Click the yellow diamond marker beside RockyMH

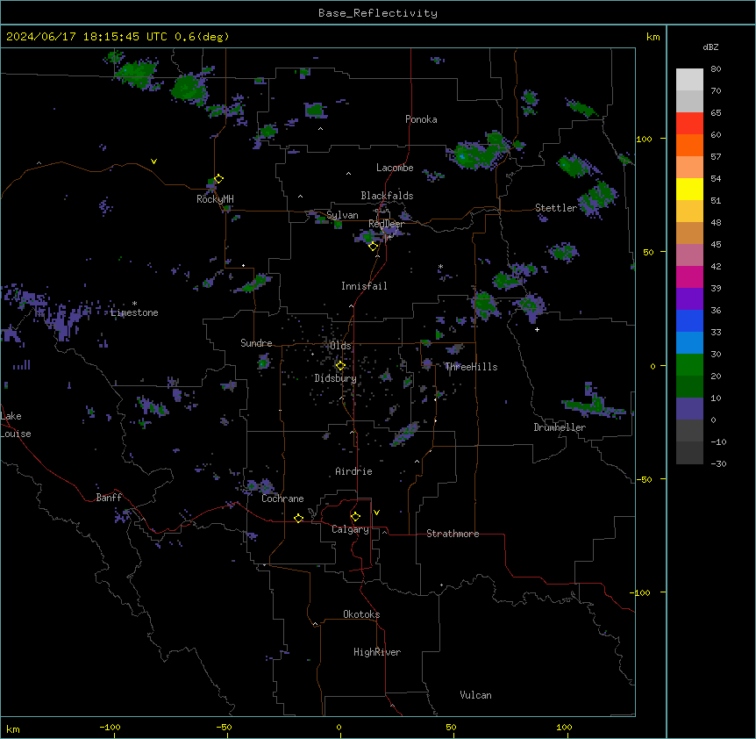pyautogui.click(x=219, y=179)
